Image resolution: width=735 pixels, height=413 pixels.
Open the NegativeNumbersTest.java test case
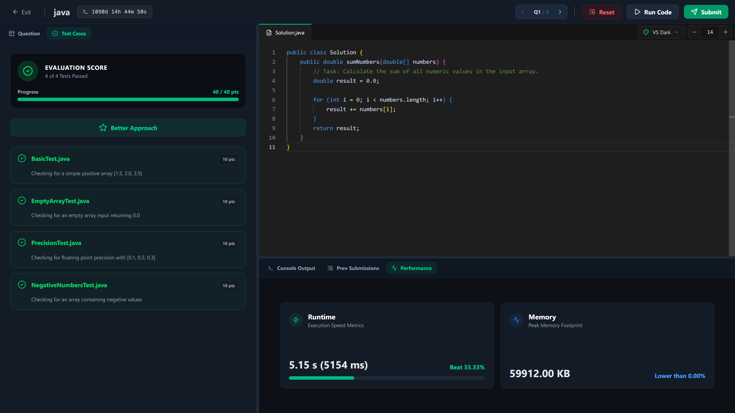coord(128,292)
